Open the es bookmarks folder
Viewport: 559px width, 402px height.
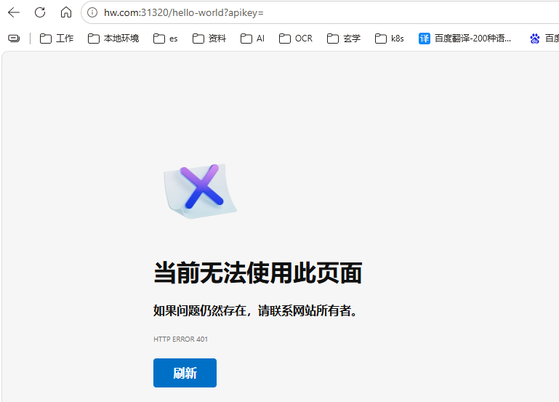coord(166,38)
